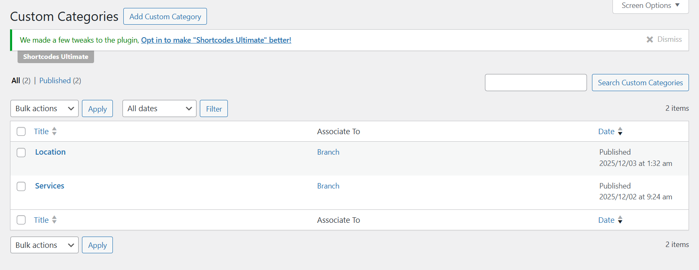The image size is (699, 270).
Task: Expand the Screen Options panel
Action: point(650,5)
